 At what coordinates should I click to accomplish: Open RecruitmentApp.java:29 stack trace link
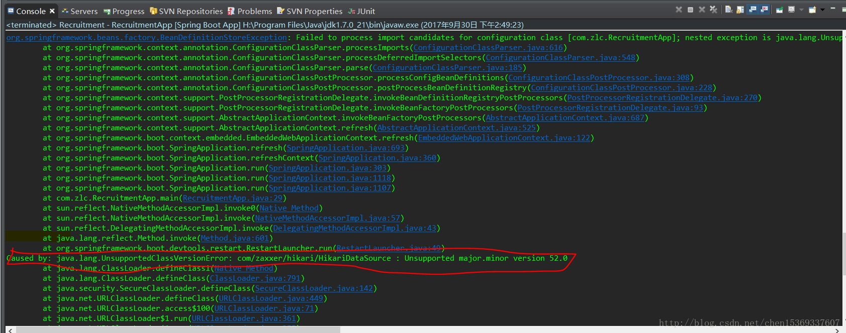coord(232,198)
